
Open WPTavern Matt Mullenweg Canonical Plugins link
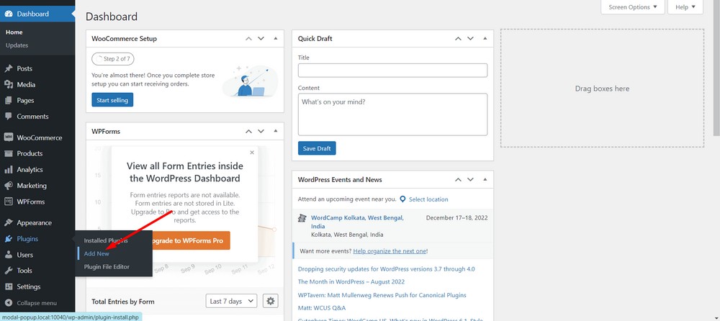click(x=382, y=295)
